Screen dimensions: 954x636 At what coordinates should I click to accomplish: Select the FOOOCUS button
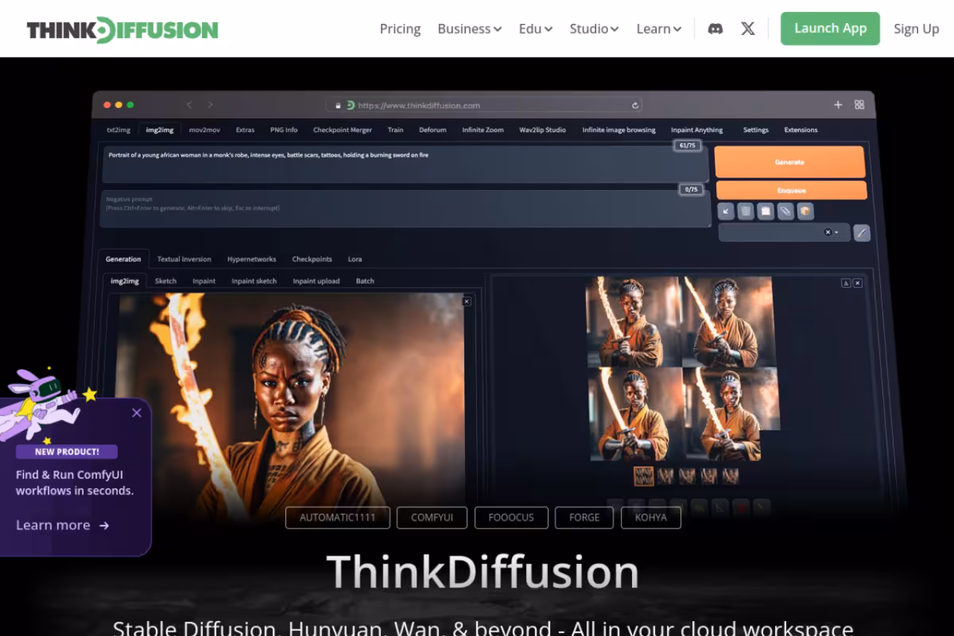511,518
